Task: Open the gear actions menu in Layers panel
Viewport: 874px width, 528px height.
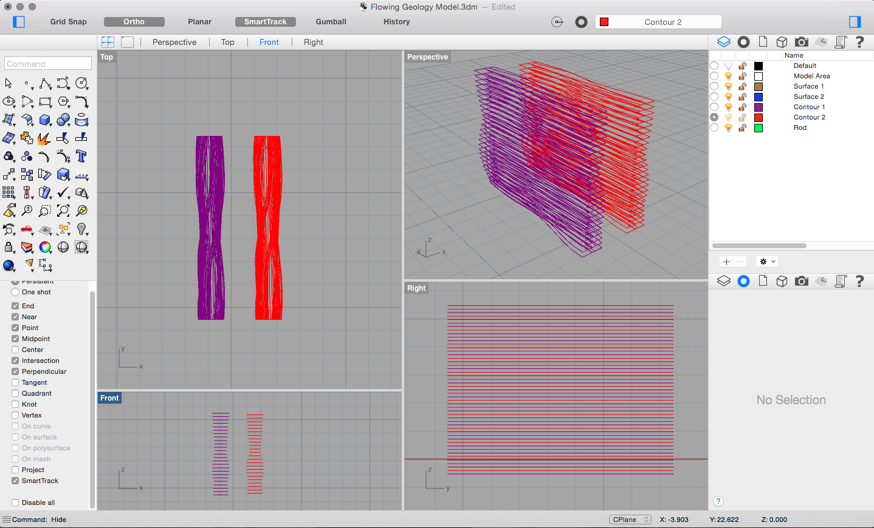Action: (x=768, y=262)
